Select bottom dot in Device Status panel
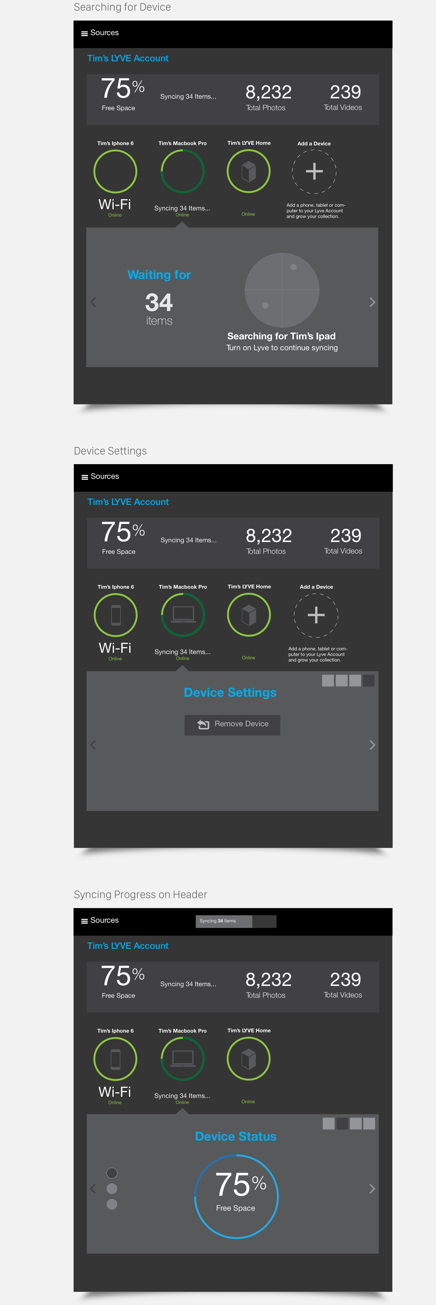The image size is (436, 1305). 112,1204
